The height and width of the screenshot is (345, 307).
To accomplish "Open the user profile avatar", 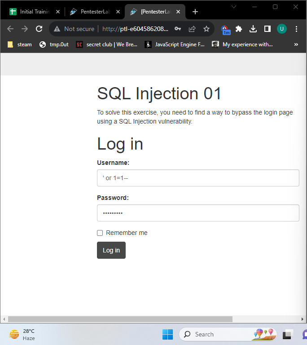I will (281, 29).
